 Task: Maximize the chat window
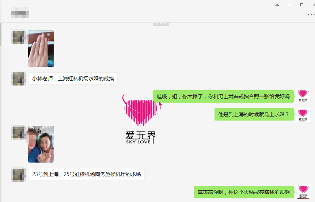[x=302, y=5]
